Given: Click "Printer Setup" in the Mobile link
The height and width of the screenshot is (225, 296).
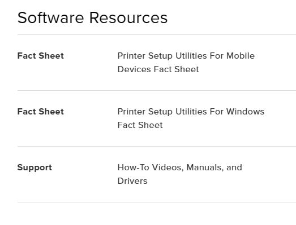Looking at the screenshot, I should coord(145,56).
